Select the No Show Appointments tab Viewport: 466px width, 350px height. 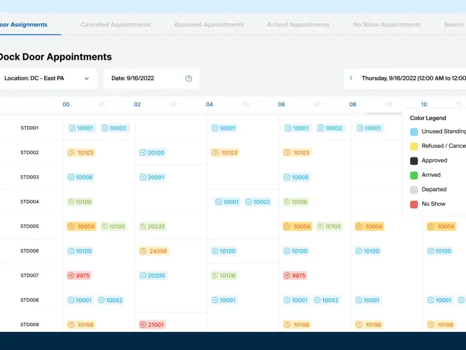386,24
